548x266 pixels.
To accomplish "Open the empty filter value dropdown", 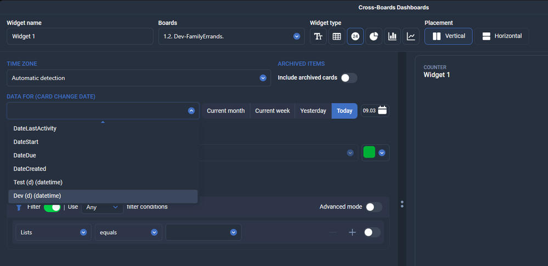I will (204, 232).
